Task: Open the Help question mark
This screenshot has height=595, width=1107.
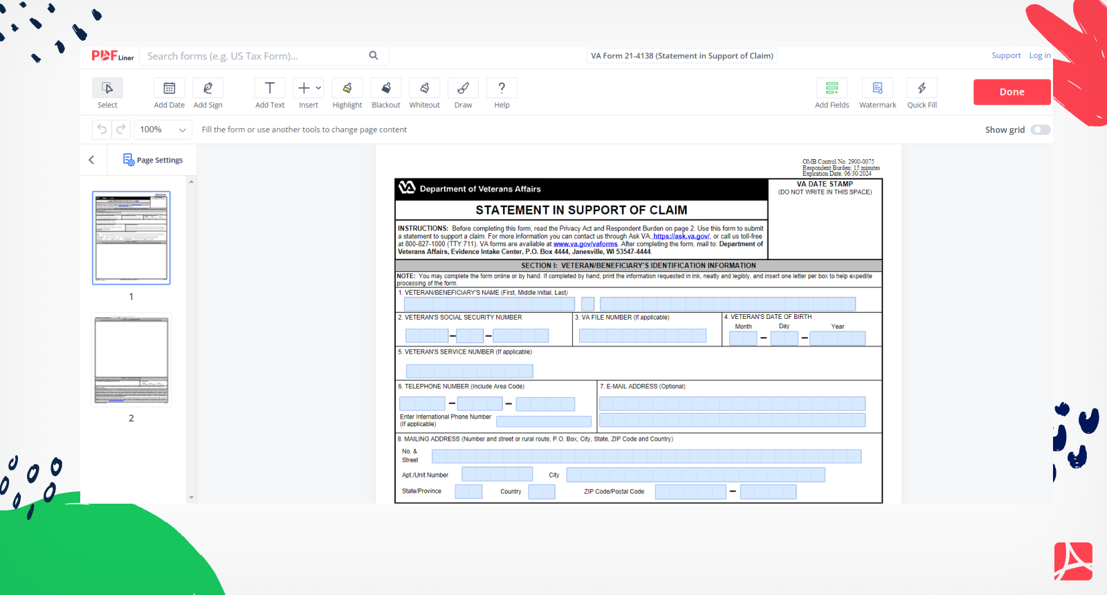Action: [502, 88]
